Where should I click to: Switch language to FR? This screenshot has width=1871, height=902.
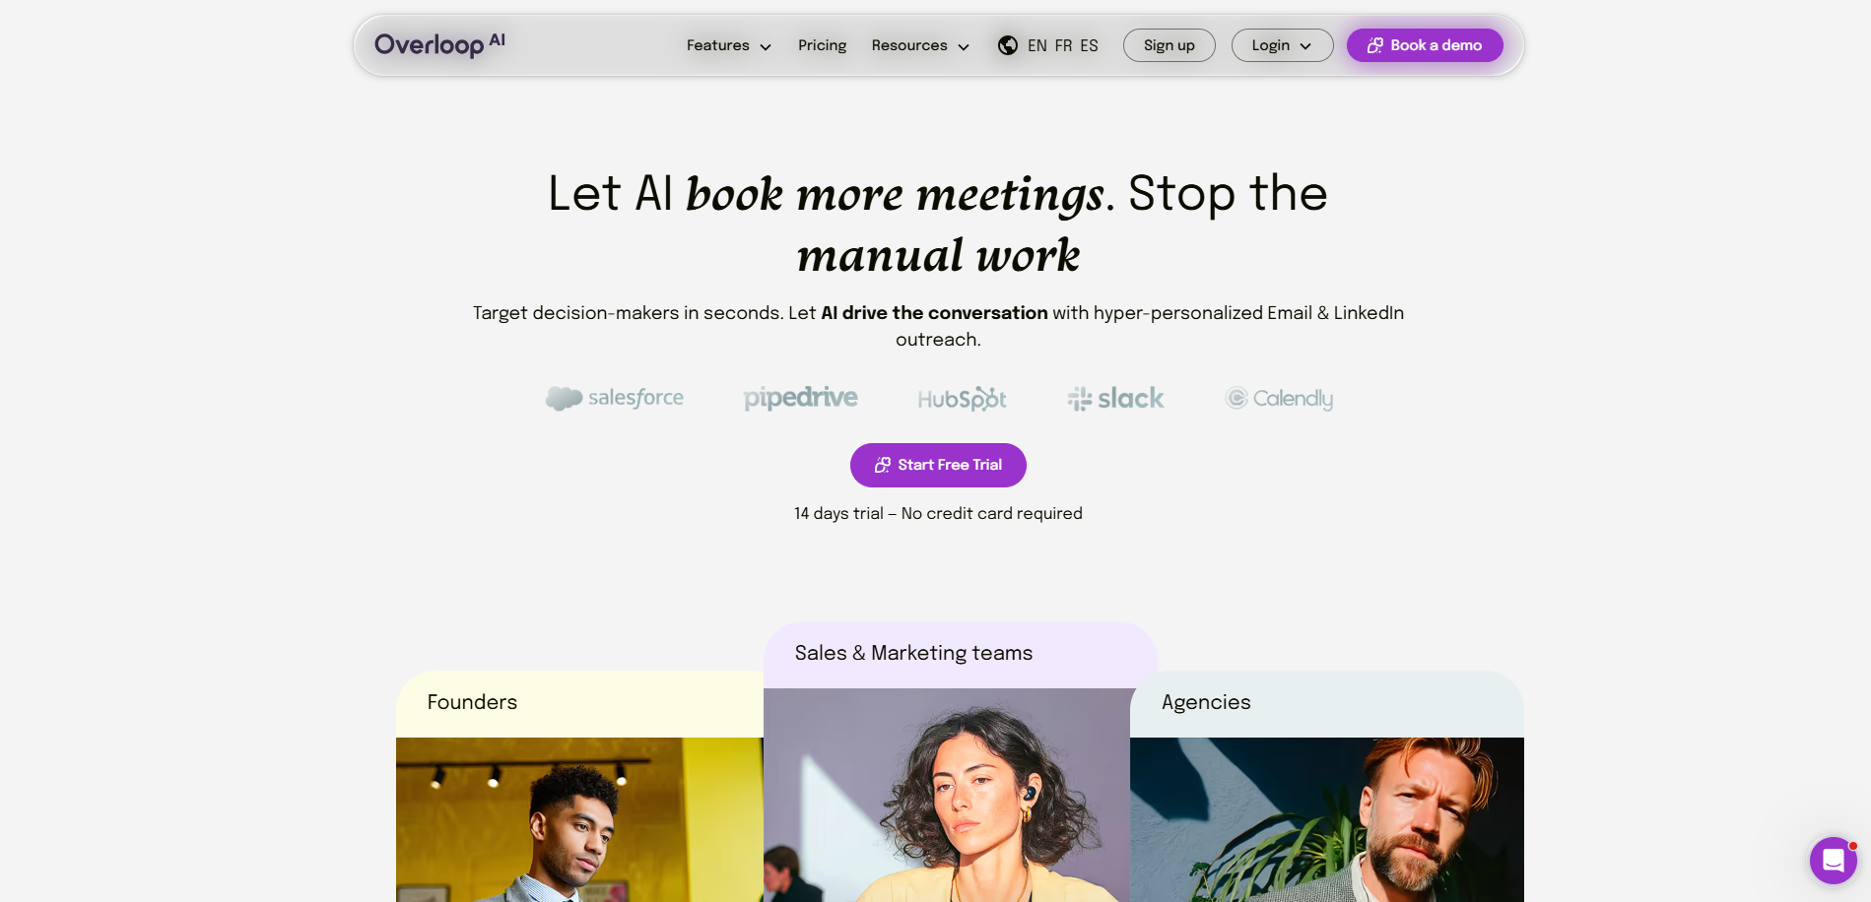1064,45
